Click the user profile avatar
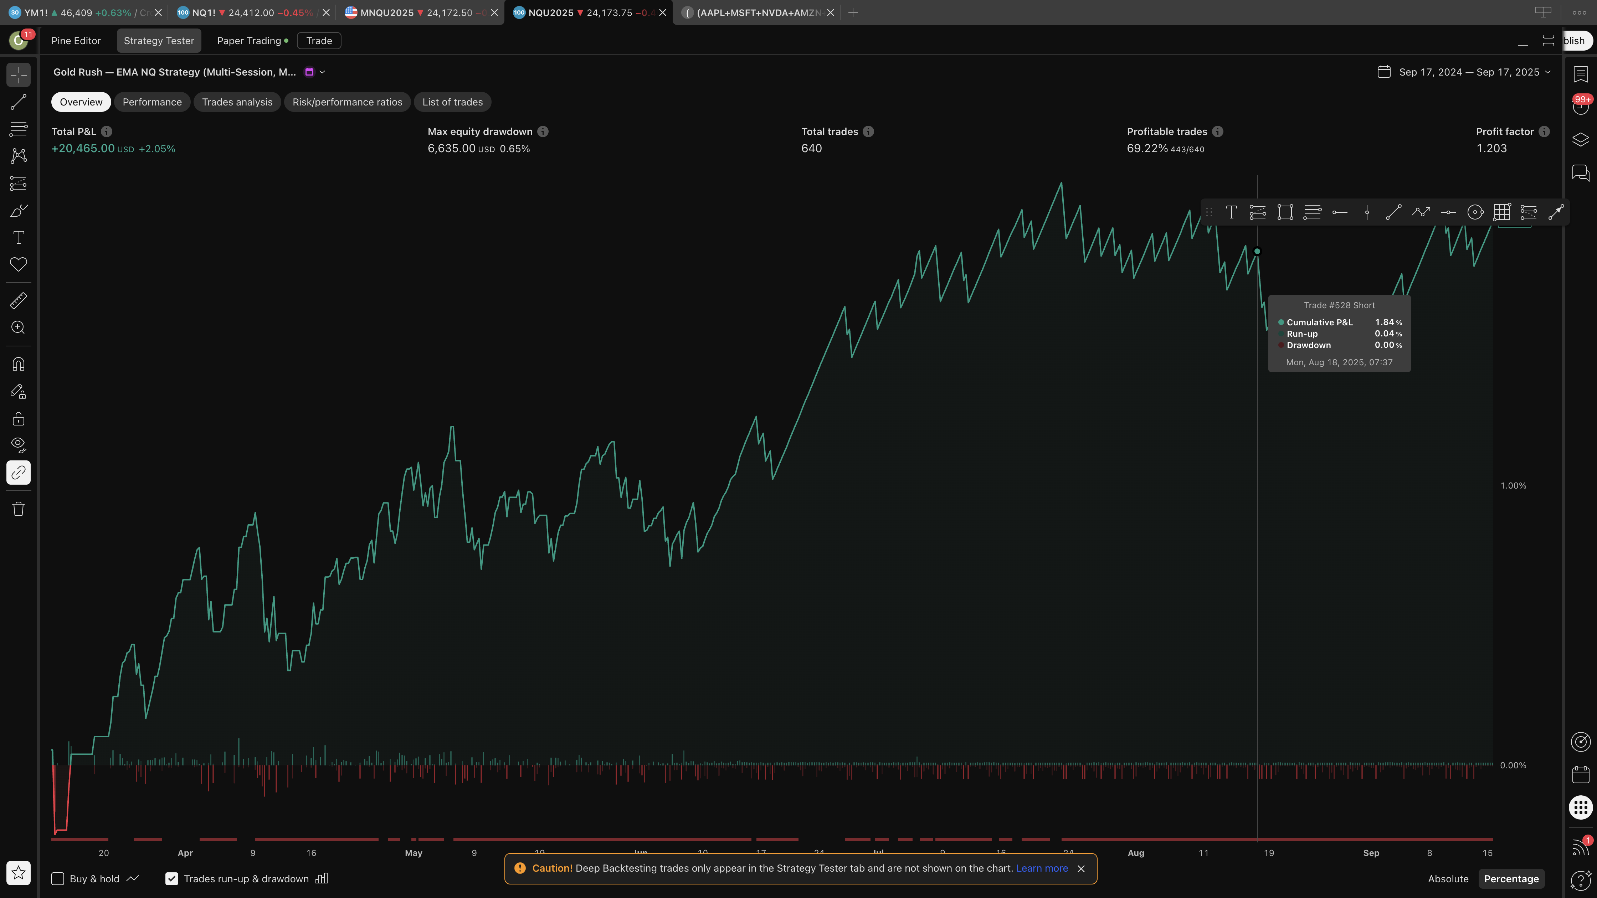The image size is (1597, 898). 19,41
